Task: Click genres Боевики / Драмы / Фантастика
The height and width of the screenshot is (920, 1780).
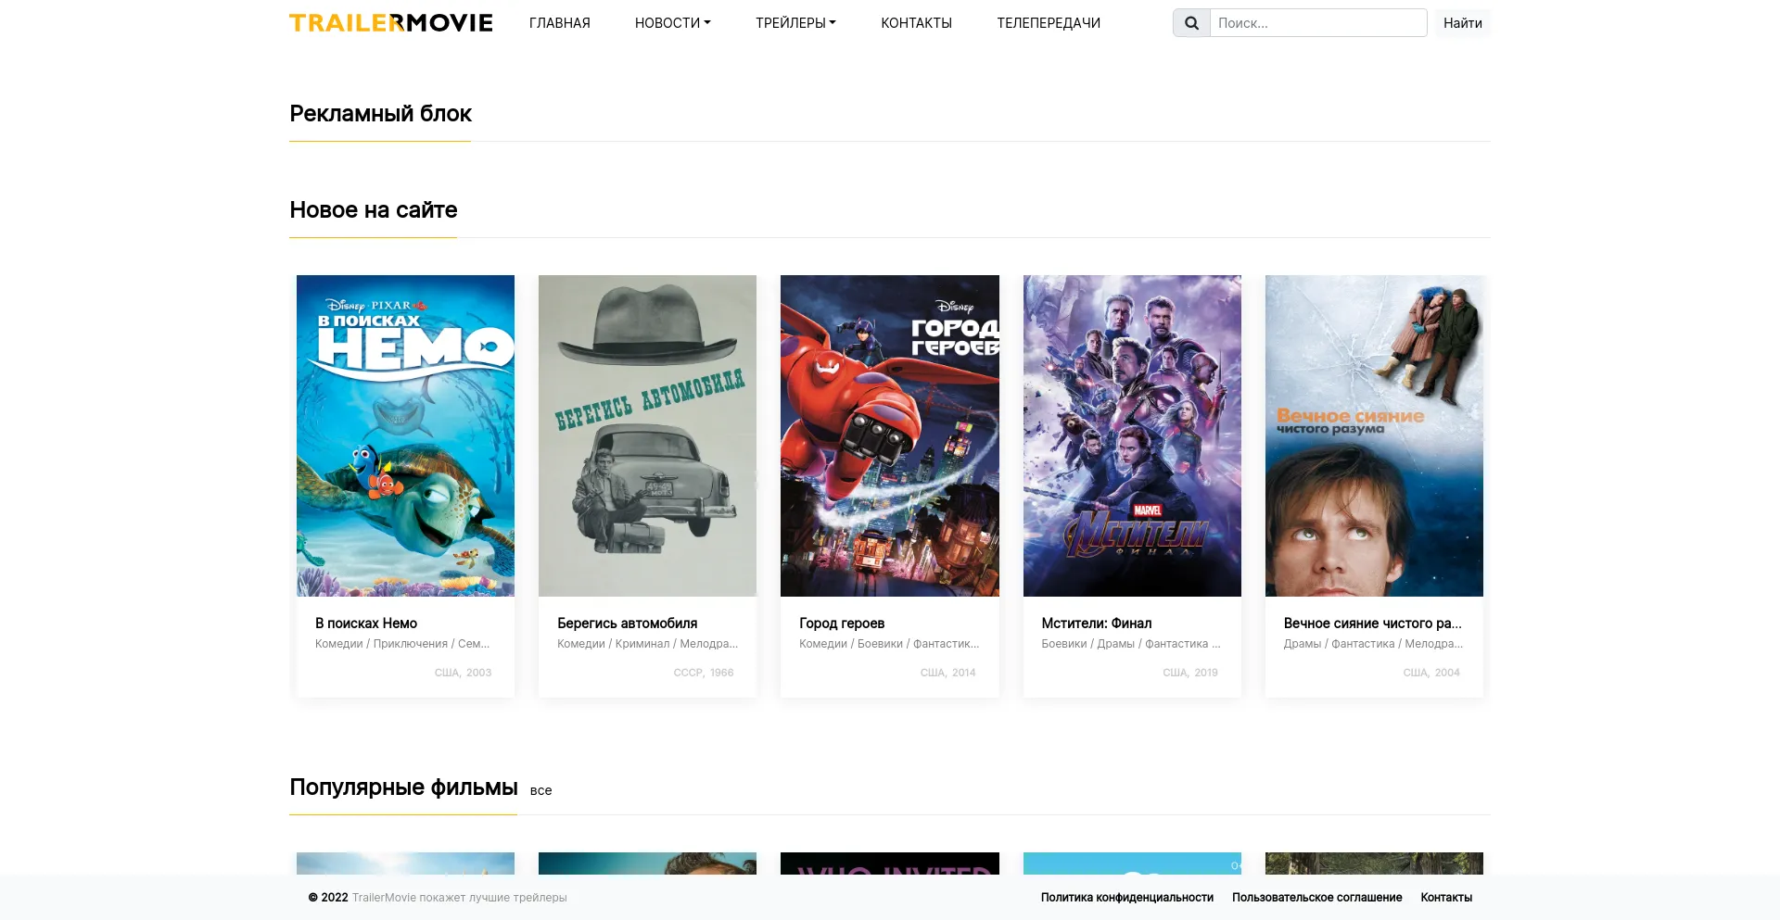Action: pyautogui.click(x=1131, y=644)
